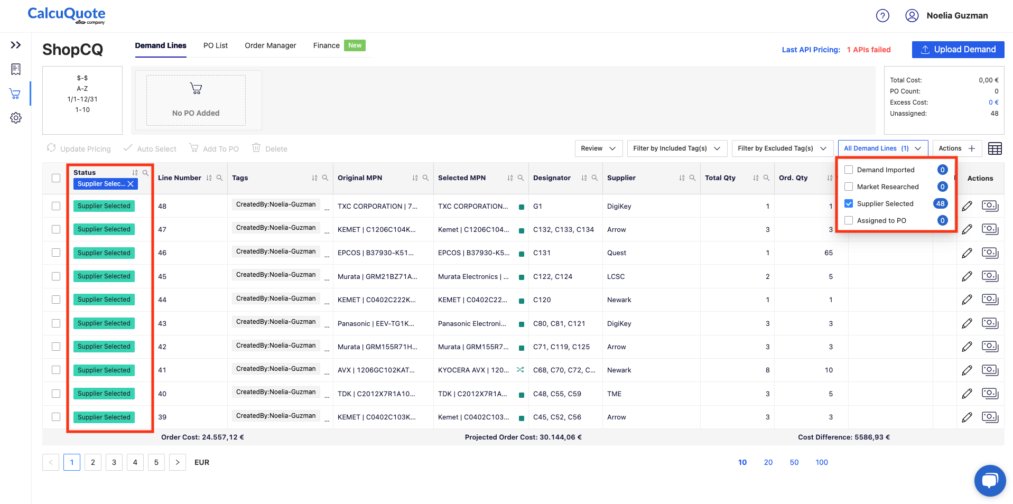The image size is (1013, 504).
Task: Open the table column layout grid icon
Action: [995, 149]
